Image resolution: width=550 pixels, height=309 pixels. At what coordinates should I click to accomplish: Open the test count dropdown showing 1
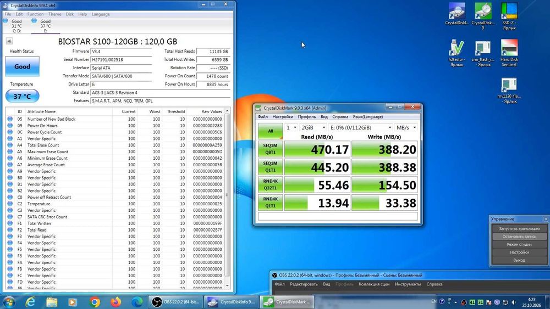tap(291, 127)
